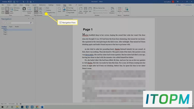
Task: Jump to Page 3 heading in Navigation
Action: coord(5,34)
